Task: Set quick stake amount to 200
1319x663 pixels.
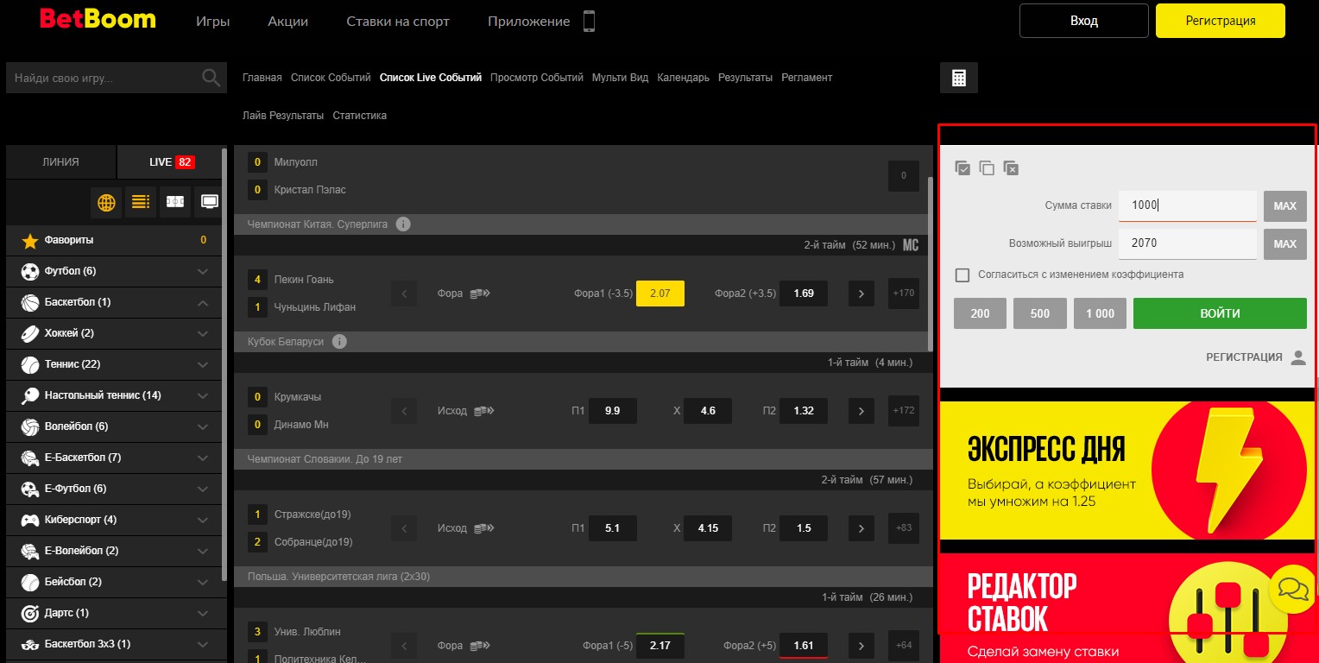Action: point(981,313)
